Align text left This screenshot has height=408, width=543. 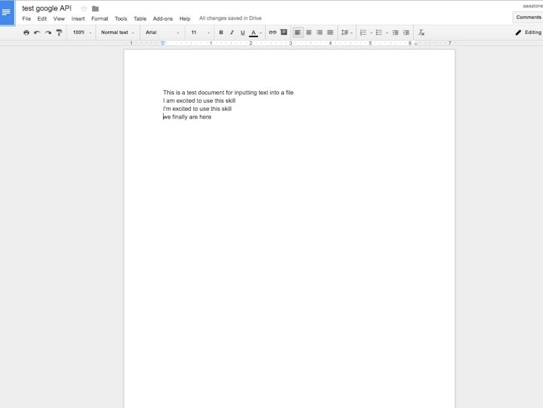click(298, 33)
